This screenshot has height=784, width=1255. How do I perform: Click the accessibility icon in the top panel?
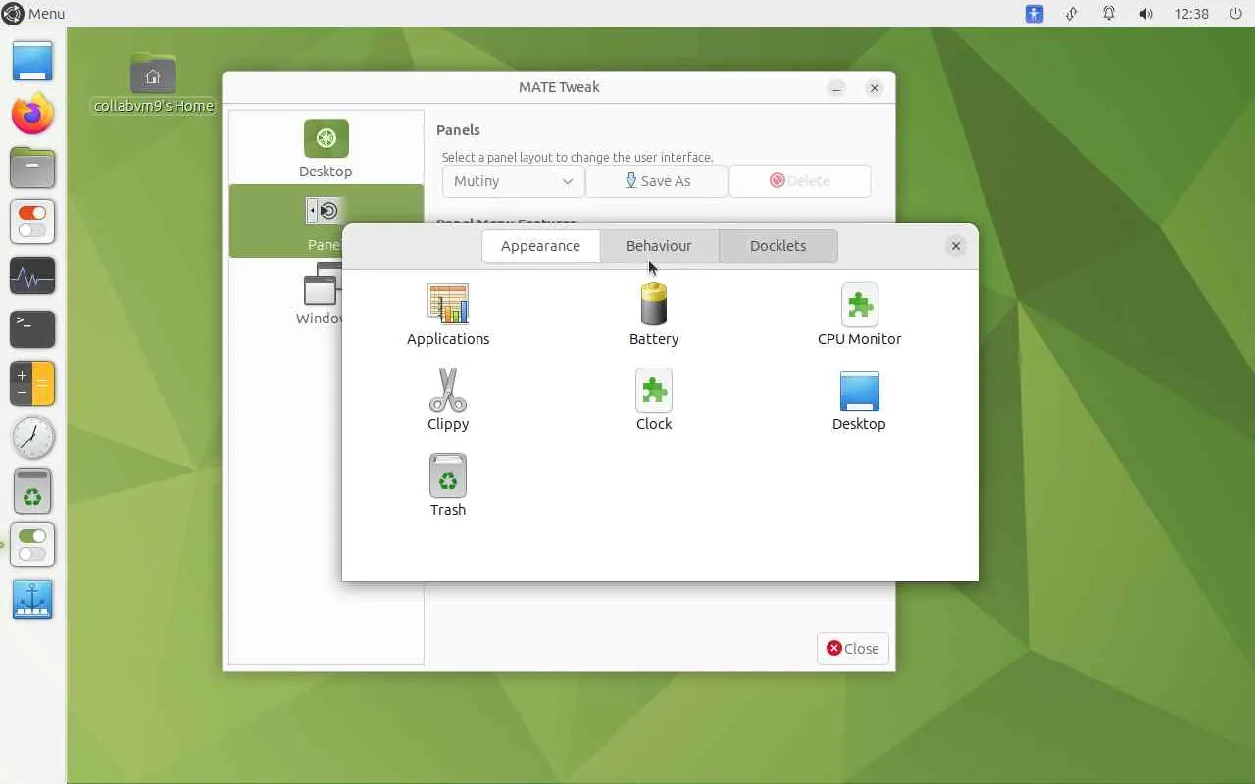[1034, 14]
